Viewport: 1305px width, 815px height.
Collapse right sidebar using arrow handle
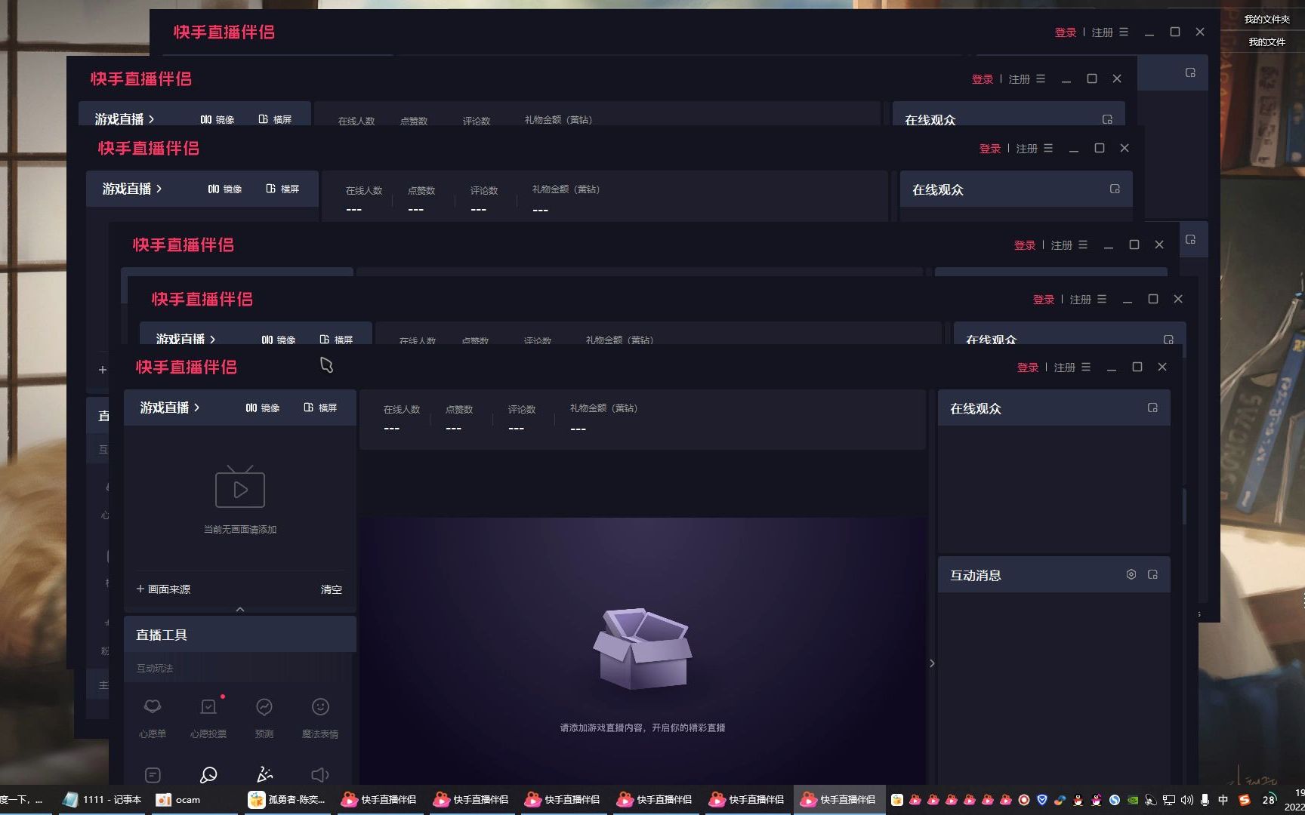point(932,663)
